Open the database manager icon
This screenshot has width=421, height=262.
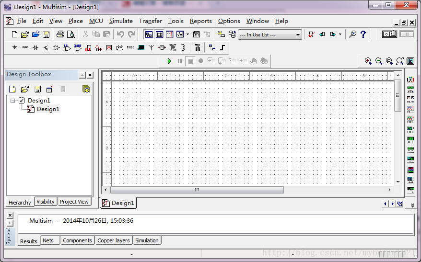pos(232,34)
